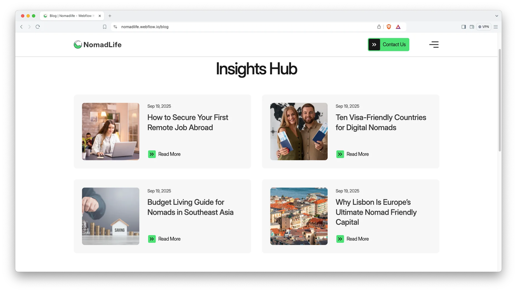This screenshot has height=292, width=517.
Task: Click the Brave Shields lion icon
Action: 389,27
